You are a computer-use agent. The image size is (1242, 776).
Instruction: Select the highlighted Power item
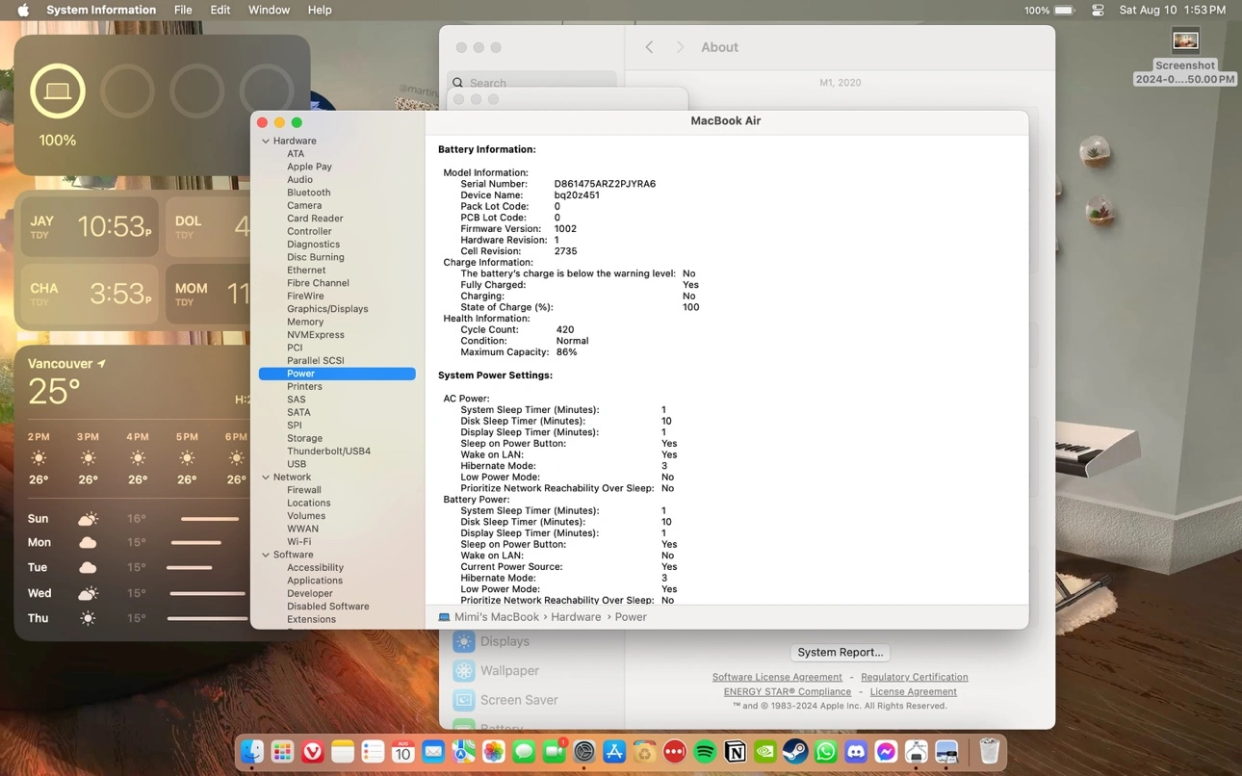337,374
